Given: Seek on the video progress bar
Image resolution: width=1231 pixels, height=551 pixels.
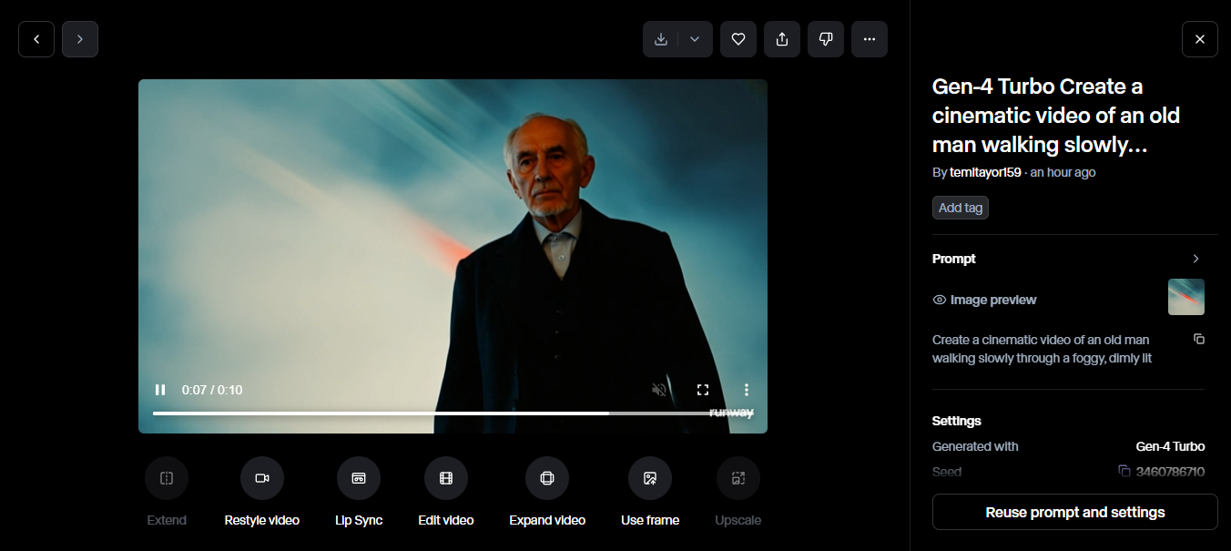Looking at the screenshot, I should (x=453, y=413).
